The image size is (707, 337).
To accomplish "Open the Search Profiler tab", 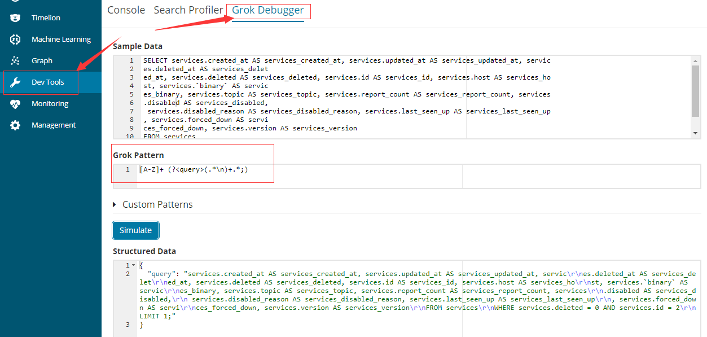I will (x=188, y=10).
